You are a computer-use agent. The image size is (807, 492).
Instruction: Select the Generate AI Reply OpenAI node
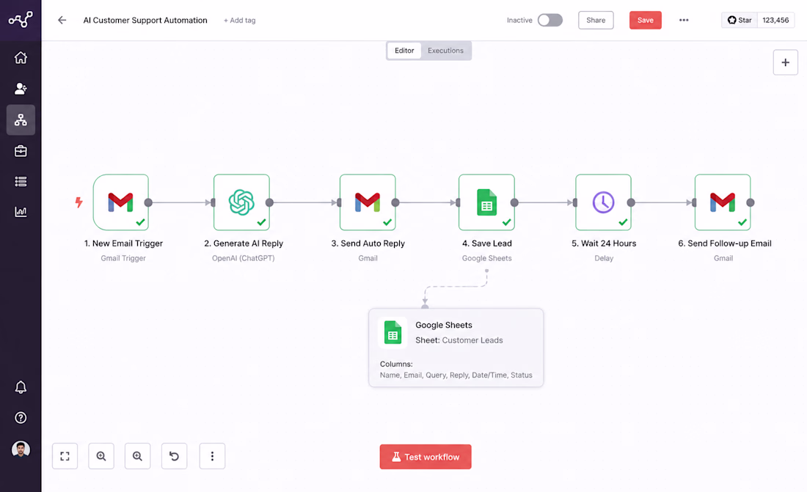tap(241, 202)
